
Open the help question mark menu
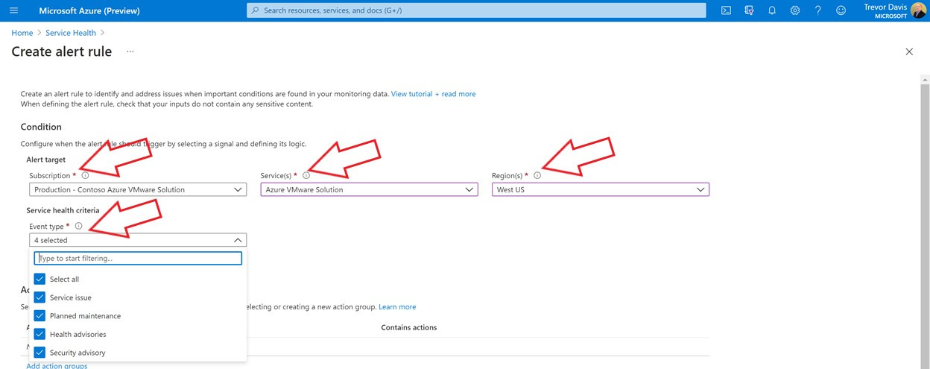click(818, 10)
